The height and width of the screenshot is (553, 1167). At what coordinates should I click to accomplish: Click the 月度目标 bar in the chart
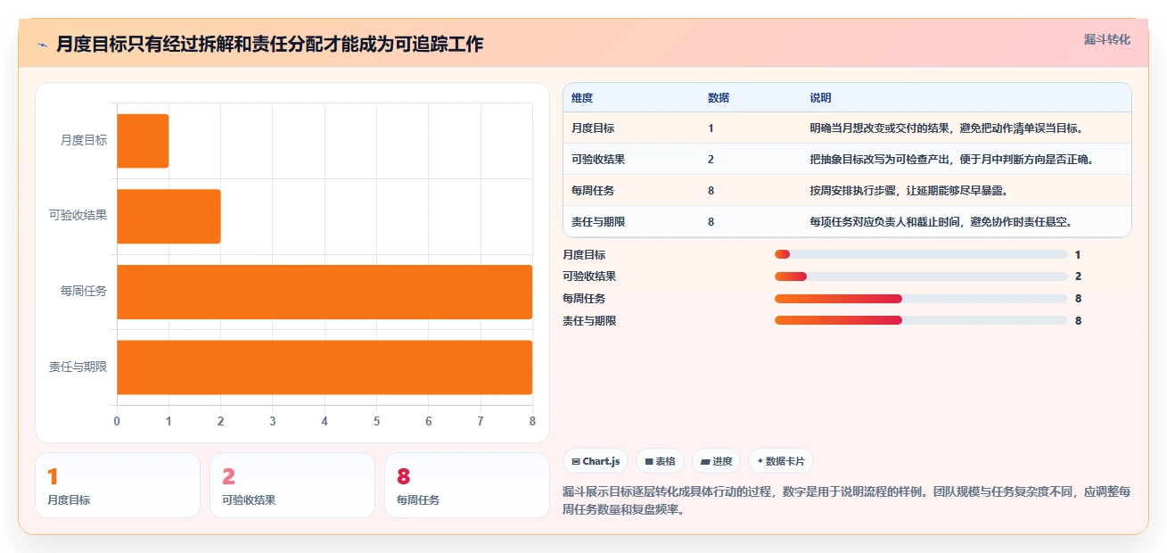(143, 141)
